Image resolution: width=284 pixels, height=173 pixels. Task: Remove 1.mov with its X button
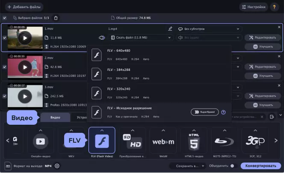[279, 27]
